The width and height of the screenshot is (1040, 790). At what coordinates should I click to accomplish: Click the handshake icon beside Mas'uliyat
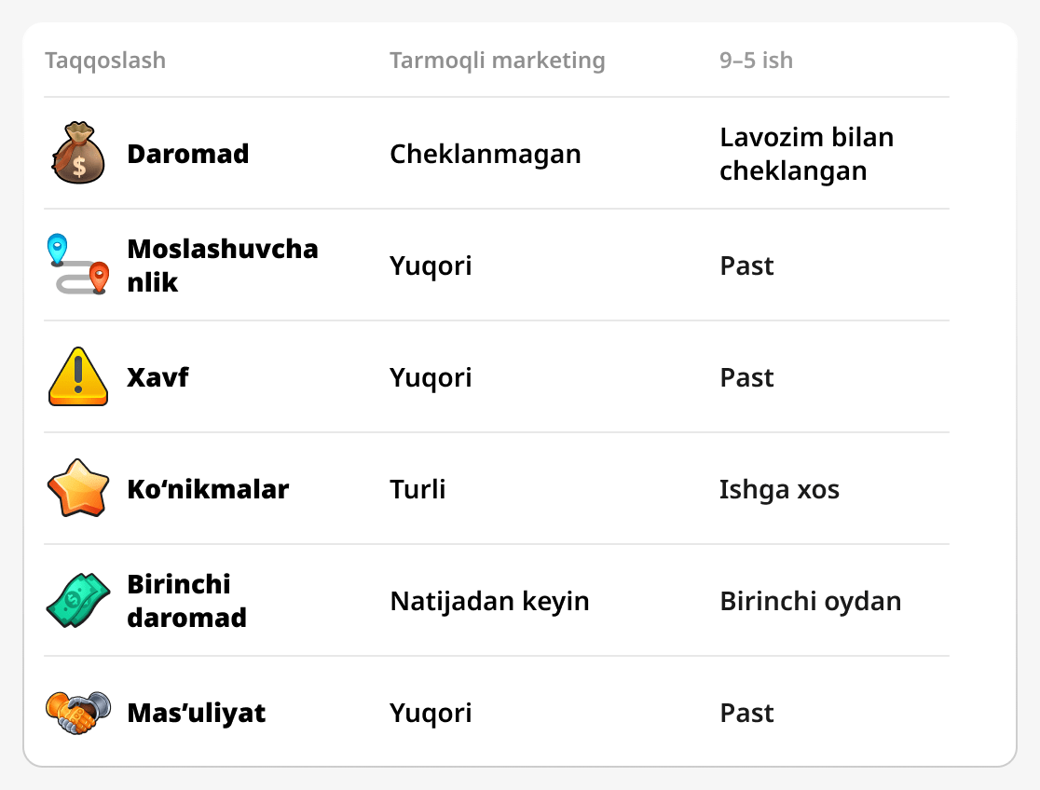pyautogui.click(x=78, y=713)
